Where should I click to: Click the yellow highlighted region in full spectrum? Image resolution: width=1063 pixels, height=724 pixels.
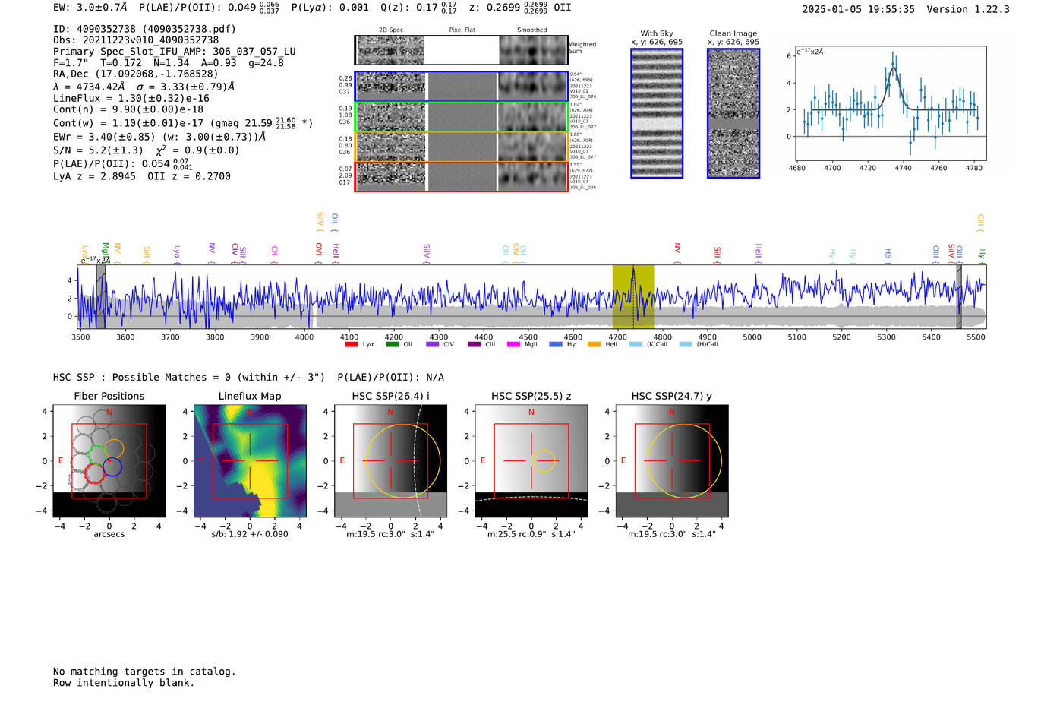pyautogui.click(x=633, y=296)
